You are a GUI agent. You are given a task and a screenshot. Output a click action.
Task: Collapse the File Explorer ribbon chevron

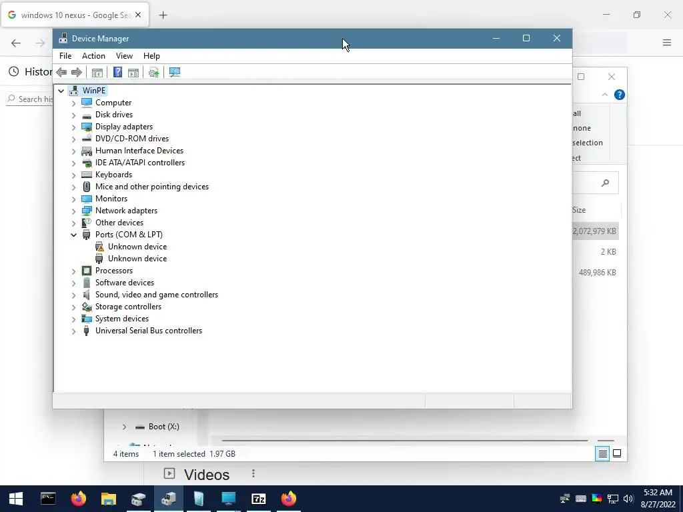coord(604,95)
